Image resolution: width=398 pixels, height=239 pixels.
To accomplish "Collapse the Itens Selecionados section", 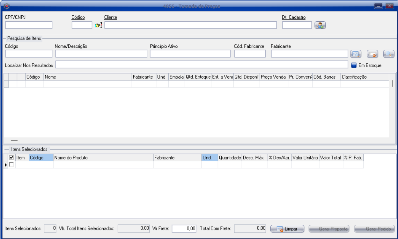I will (x=6, y=149).
